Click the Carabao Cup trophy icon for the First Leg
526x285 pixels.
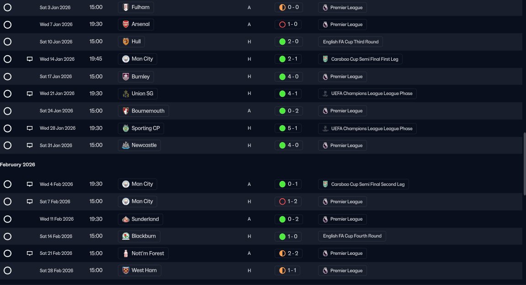325,59
